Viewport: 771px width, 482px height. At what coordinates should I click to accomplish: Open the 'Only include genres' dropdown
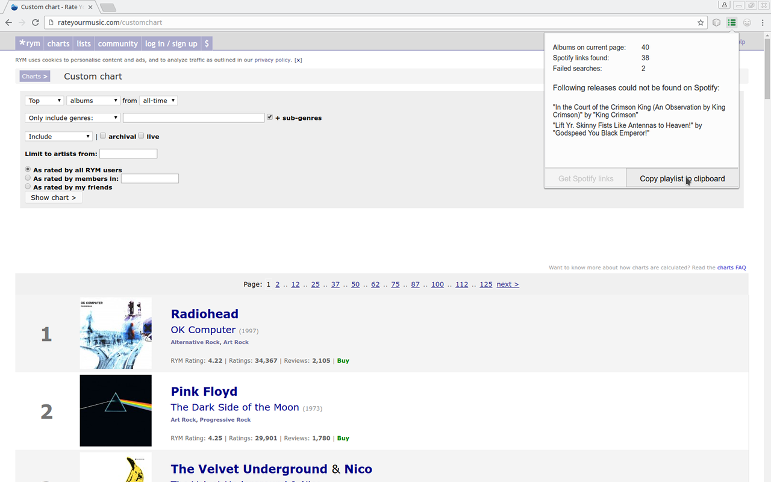pos(73,118)
